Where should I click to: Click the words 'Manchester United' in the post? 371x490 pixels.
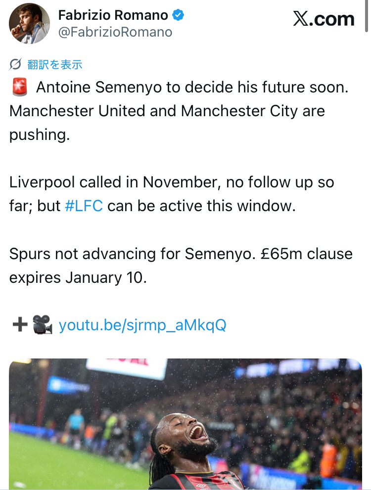(x=77, y=111)
